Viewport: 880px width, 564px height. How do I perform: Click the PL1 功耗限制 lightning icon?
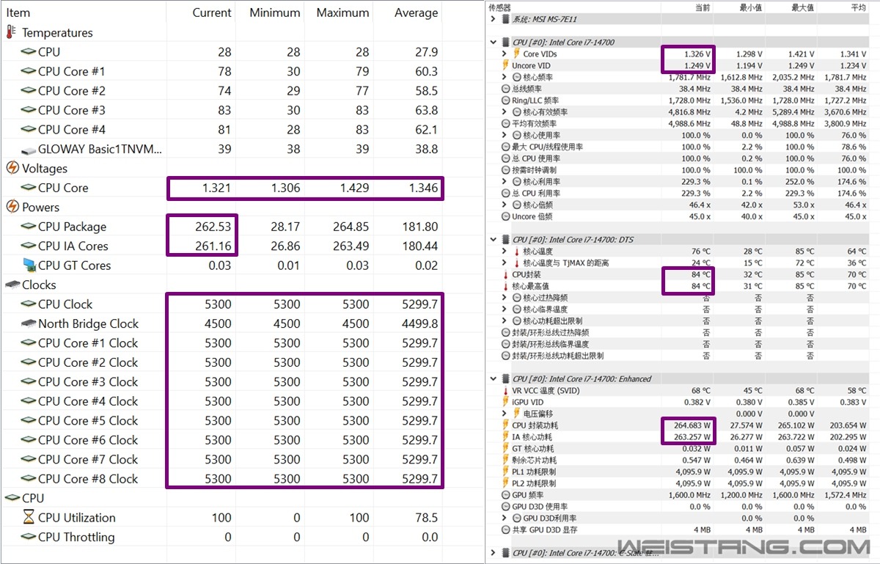tap(505, 472)
